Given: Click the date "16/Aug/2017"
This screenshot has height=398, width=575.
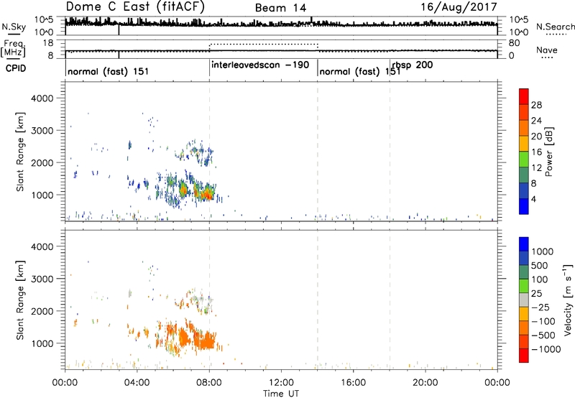Looking at the screenshot, I should [459, 7].
